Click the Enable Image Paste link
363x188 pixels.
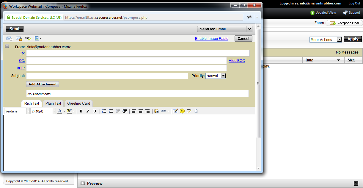click(x=212, y=39)
